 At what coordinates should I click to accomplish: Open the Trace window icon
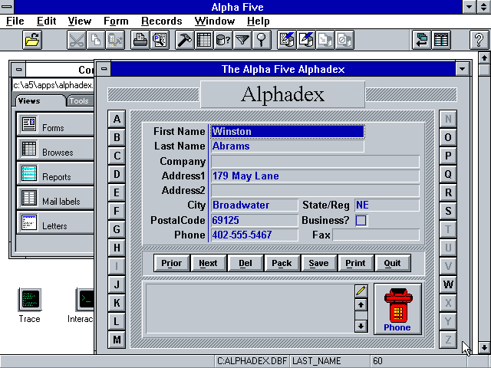click(30, 300)
